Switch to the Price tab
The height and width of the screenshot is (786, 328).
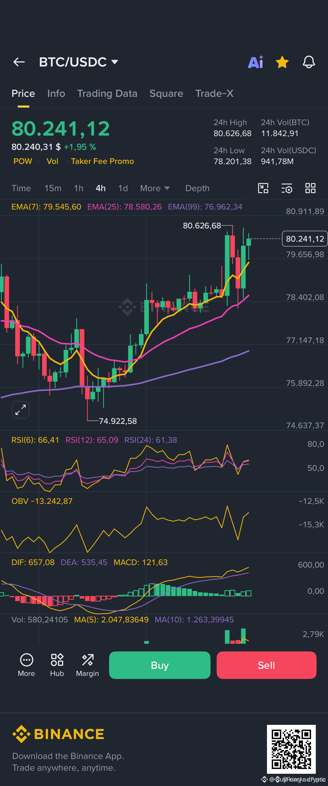(x=23, y=93)
